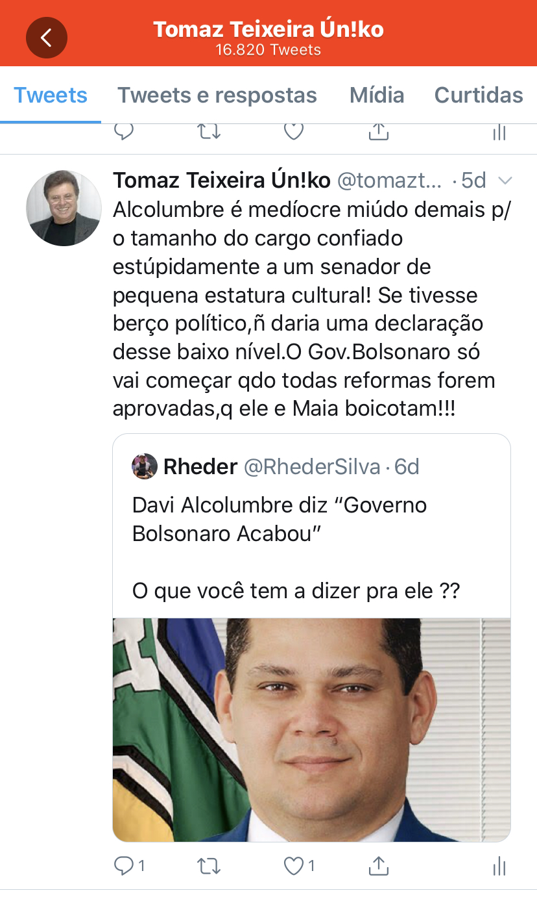
Task: Like the previous tweet above
Action: coord(294,132)
